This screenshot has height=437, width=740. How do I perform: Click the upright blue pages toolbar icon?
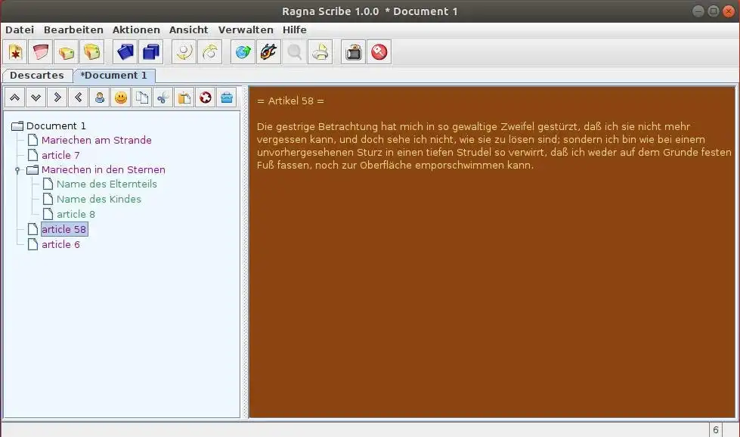151,52
